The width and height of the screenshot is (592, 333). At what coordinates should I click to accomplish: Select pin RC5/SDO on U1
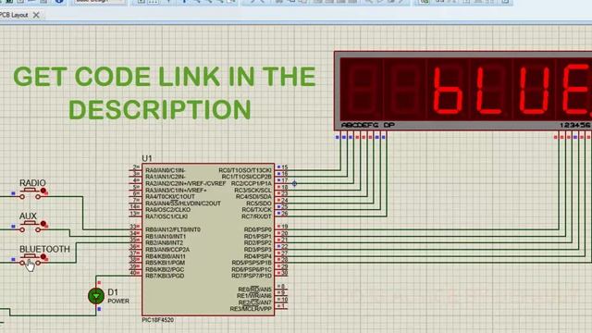[259, 203]
